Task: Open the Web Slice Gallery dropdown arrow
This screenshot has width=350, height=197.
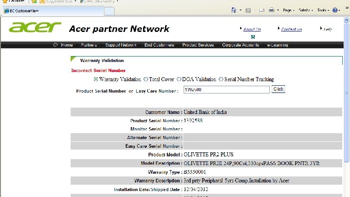Action: (118, 1)
